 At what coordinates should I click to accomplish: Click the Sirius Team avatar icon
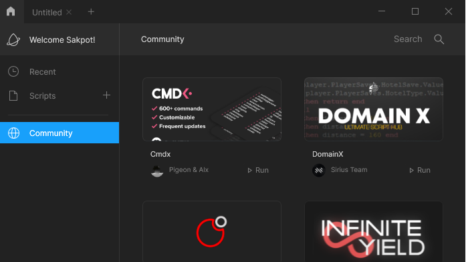[x=319, y=171]
